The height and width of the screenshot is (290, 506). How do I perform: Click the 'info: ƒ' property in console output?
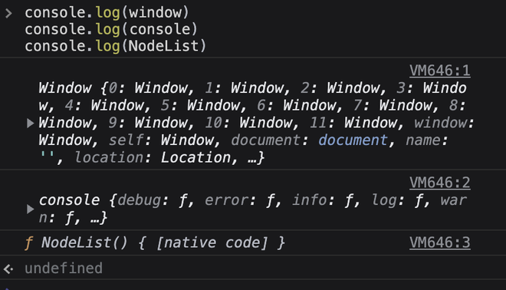[323, 200]
